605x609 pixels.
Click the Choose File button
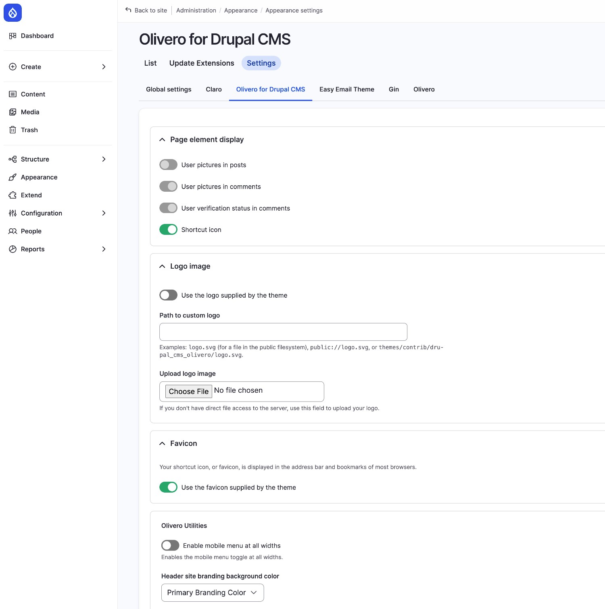click(188, 391)
